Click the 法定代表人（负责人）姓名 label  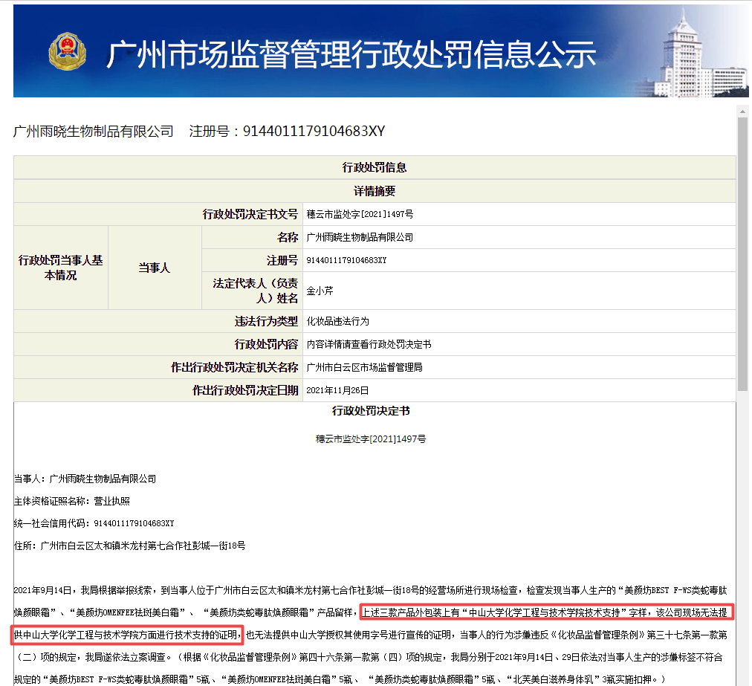tap(252, 291)
